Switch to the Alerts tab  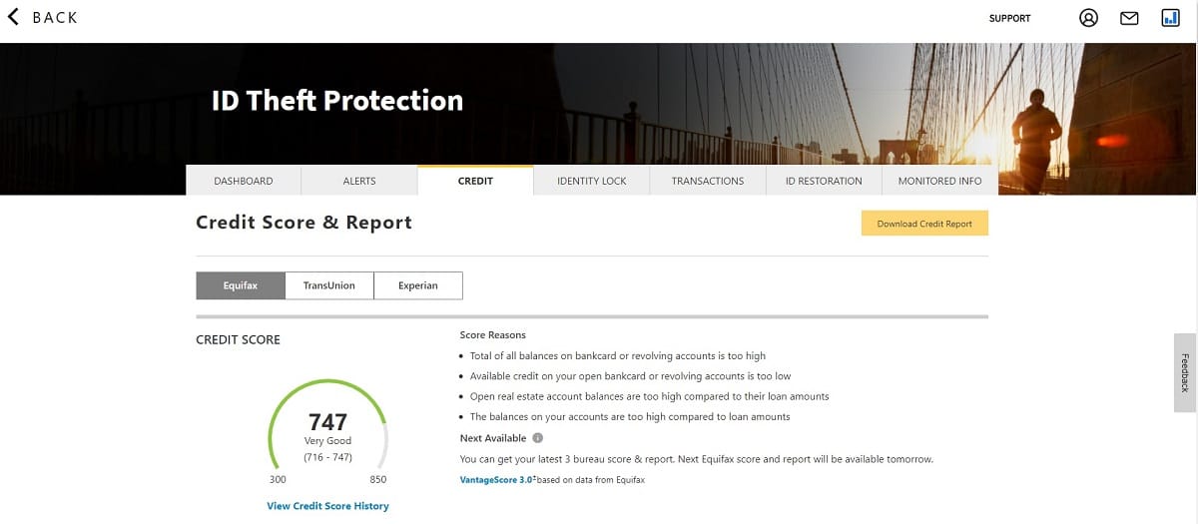(359, 181)
